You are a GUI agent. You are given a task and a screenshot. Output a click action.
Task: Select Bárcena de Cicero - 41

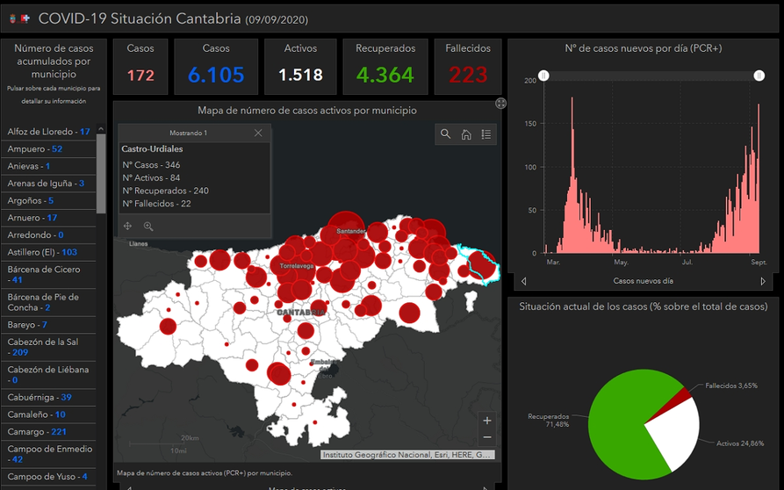(x=48, y=275)
